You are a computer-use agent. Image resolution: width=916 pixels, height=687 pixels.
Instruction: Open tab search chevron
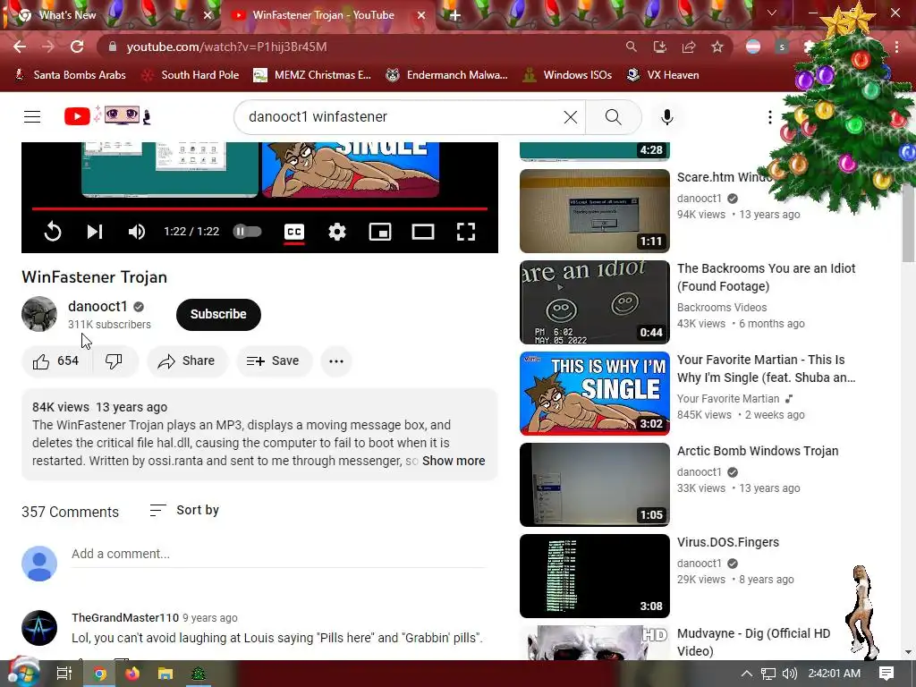(x=772, y=13)
